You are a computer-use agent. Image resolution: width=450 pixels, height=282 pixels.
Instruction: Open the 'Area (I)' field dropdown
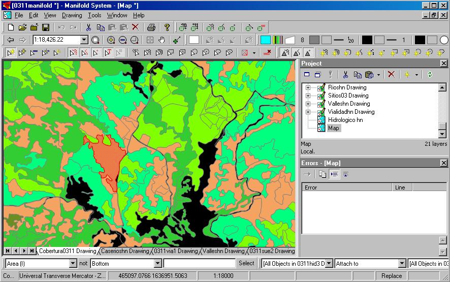pyautogui.click(x=73, y=263)
